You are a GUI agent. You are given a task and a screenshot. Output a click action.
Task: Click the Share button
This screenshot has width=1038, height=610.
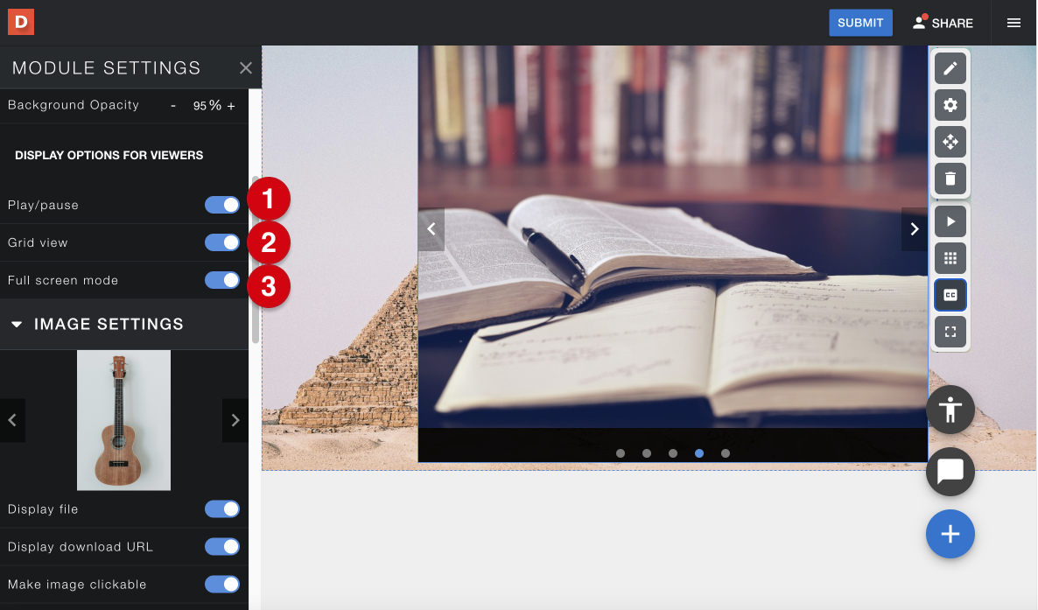coord(943,23)
